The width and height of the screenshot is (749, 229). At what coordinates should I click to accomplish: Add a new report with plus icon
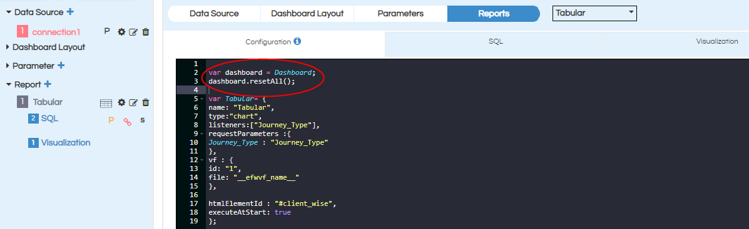[x=48, y=84]
